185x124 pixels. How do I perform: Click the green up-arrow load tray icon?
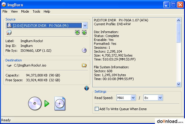(77, 33)
